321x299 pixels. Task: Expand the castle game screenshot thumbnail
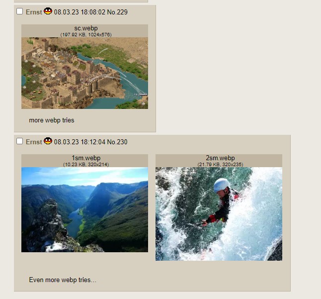[x=84, y=73]
